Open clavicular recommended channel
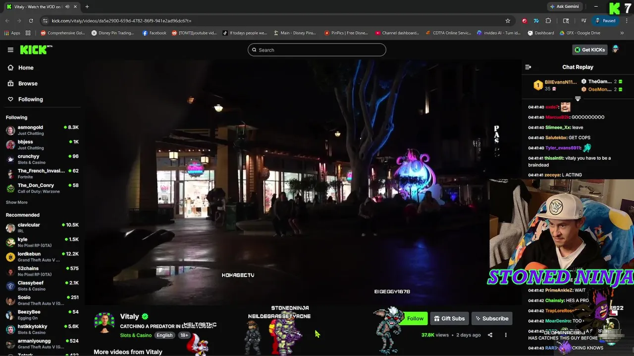This screenshot has width=634, height=356. coord(42,227)
